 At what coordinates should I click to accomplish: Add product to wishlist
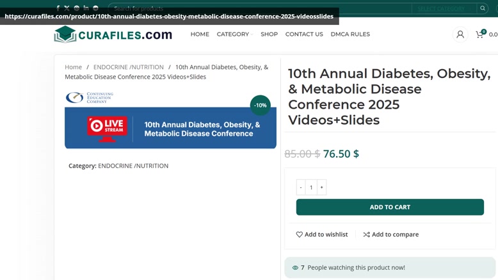click(x=322, y=235)
